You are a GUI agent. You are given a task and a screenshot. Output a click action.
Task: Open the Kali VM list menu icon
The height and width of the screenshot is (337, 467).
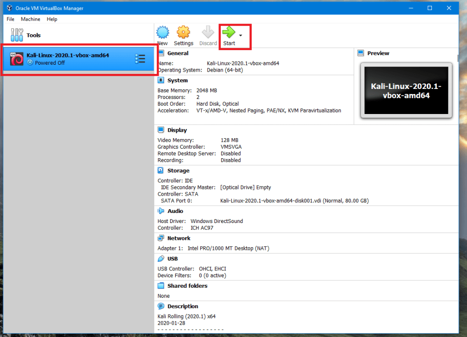point(140,59)
